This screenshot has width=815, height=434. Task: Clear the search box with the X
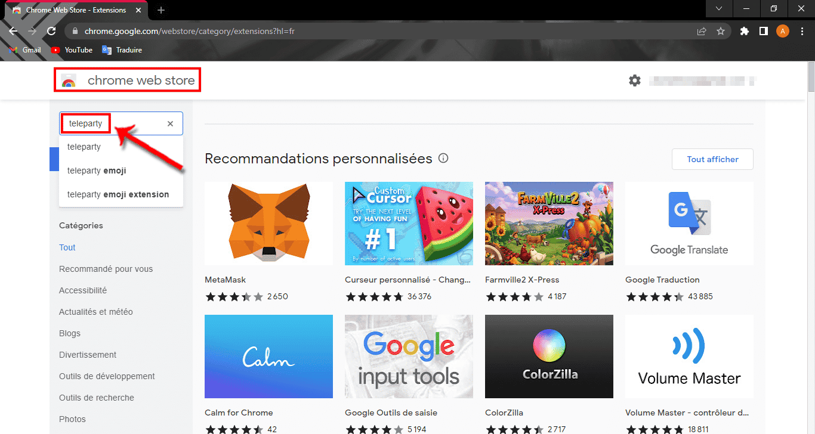coord(170,123)
